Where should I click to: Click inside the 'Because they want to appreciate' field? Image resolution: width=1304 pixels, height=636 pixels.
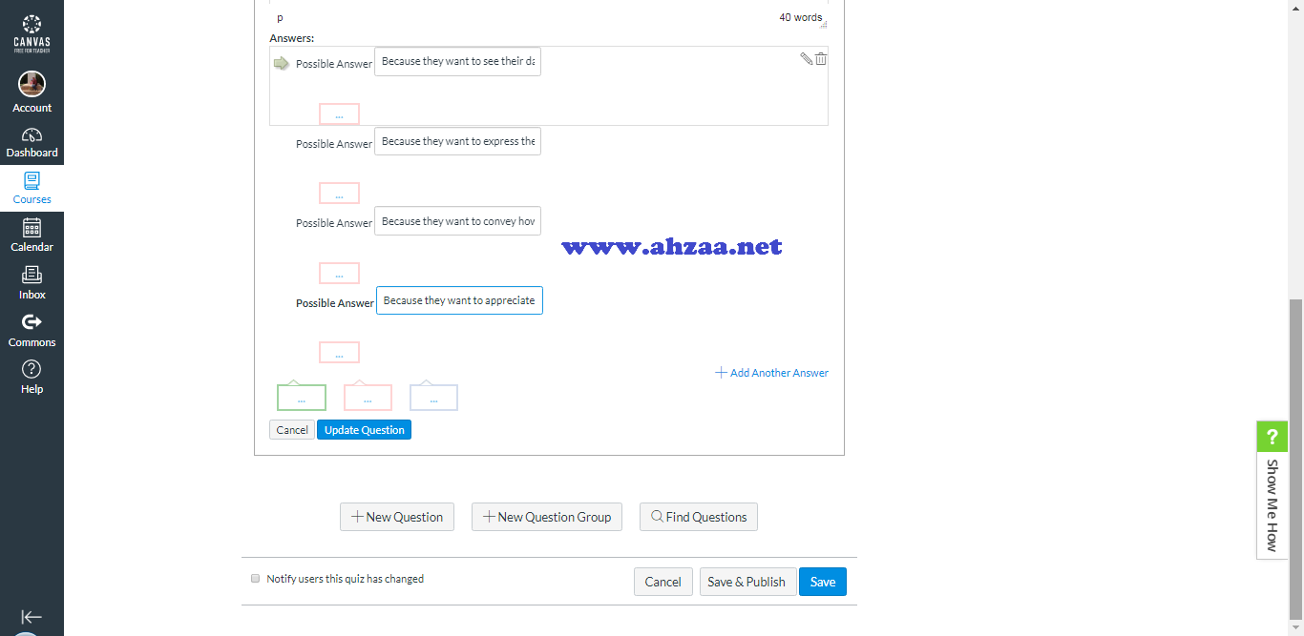tap(459, 299)
